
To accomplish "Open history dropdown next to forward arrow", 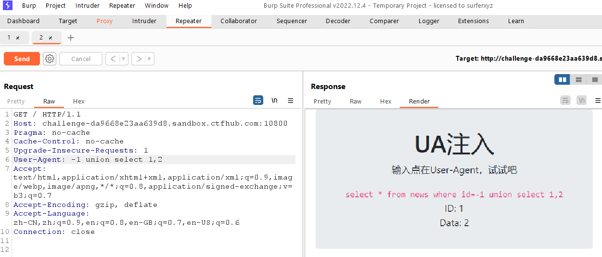I will pos(150,59).
